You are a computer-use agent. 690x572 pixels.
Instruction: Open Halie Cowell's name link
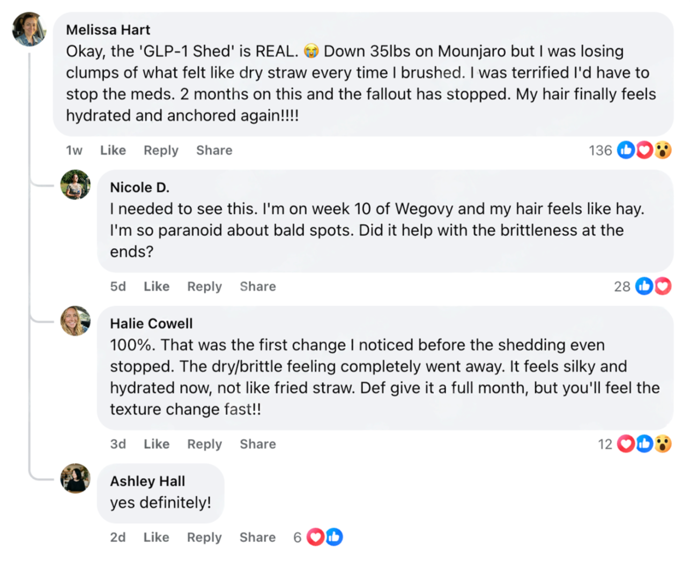(x=151, y=324)
